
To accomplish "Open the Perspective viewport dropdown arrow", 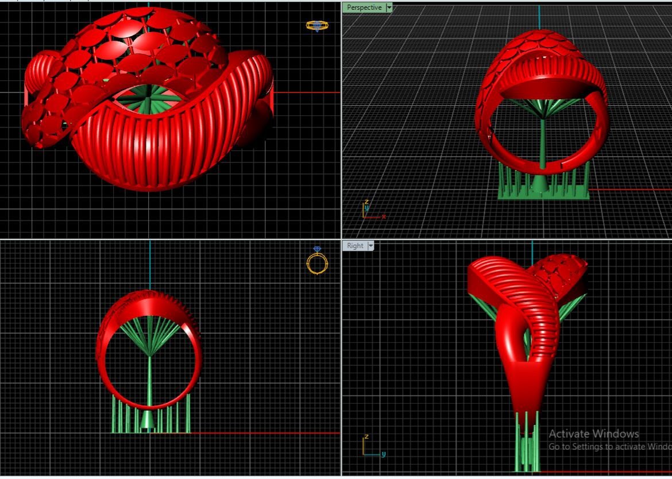I will (x=389, y=7).
